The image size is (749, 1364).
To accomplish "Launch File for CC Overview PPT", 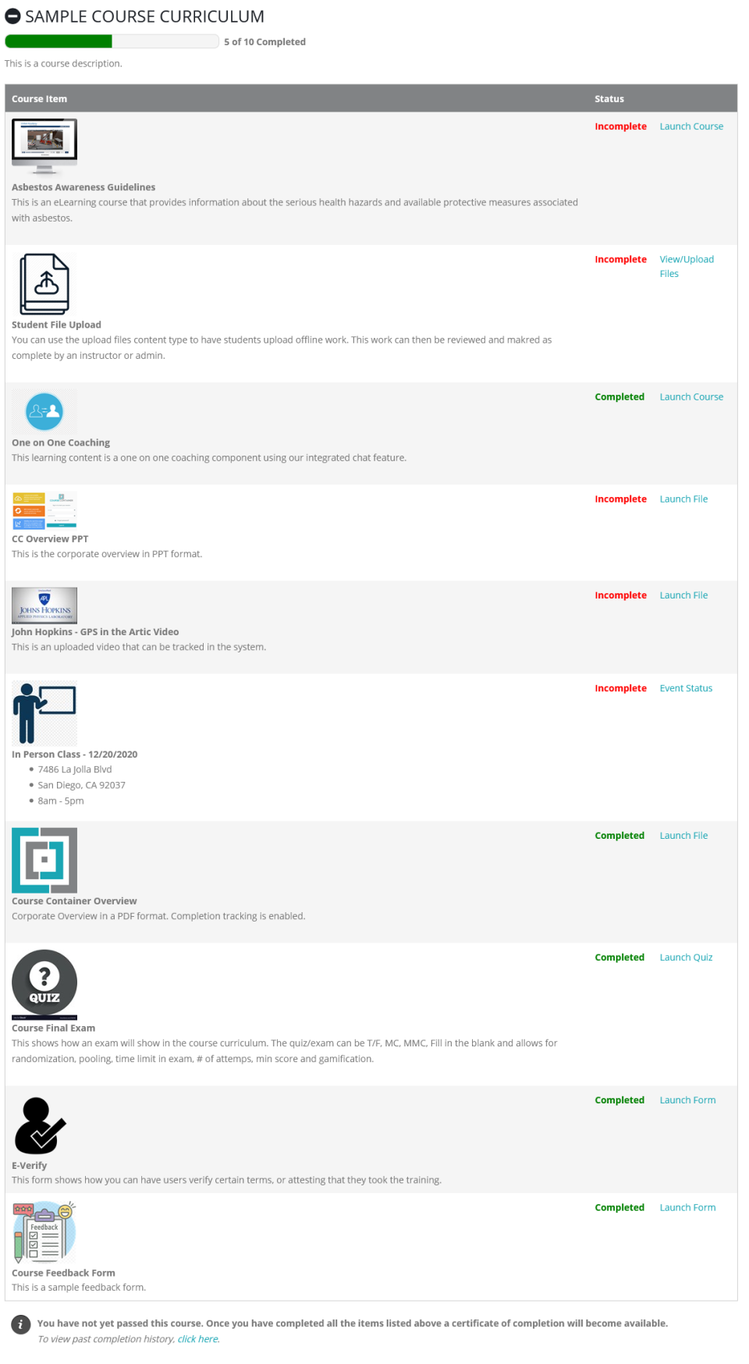I will [x=683, y=499].
